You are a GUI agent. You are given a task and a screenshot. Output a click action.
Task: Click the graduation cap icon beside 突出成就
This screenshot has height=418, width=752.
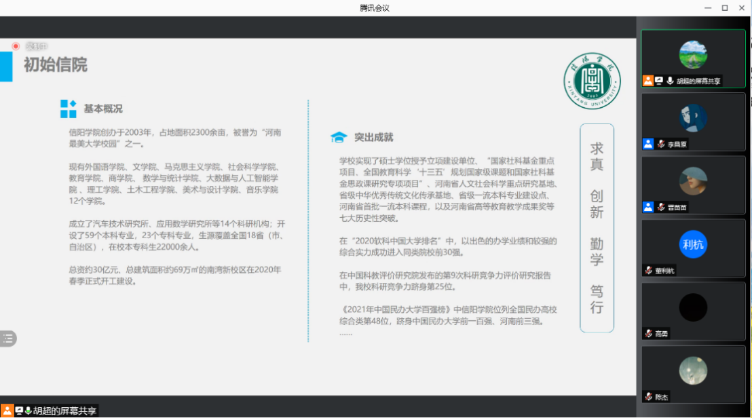338,138
